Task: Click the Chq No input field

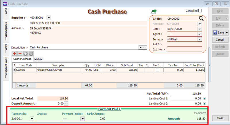Action: (48, 119)
